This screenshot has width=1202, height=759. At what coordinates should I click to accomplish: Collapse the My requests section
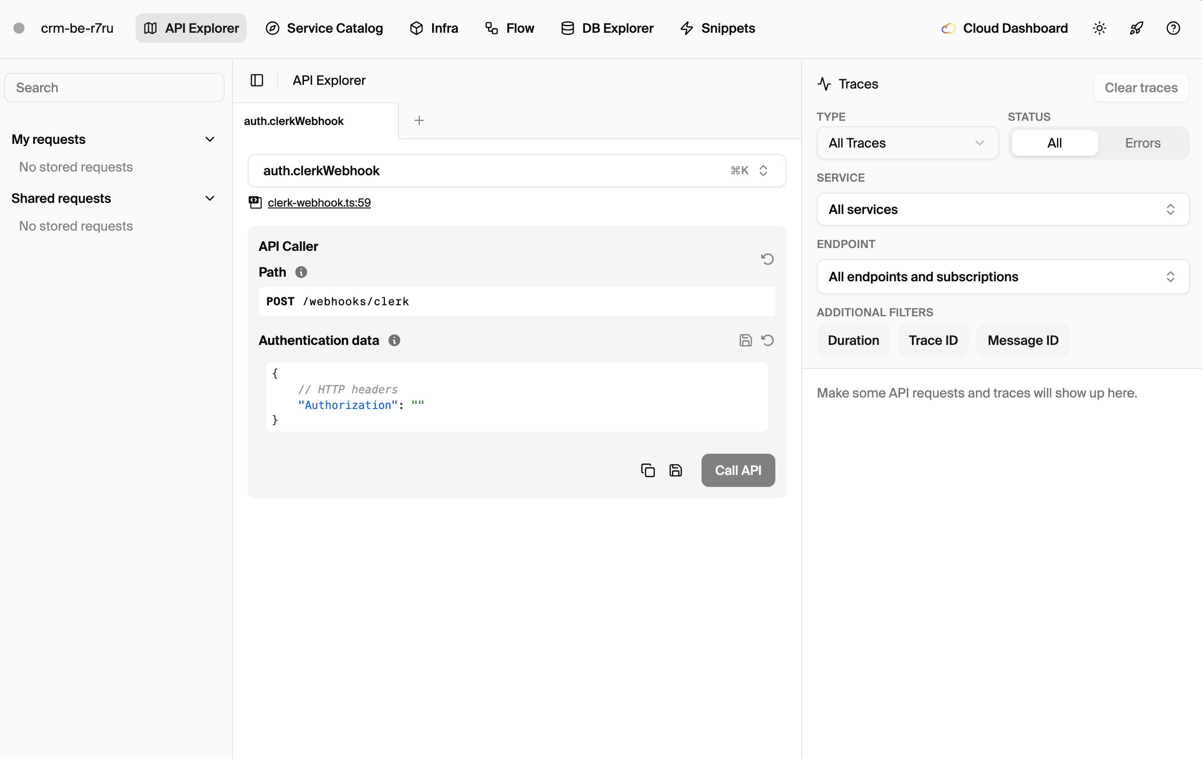(x=210, y=139)
